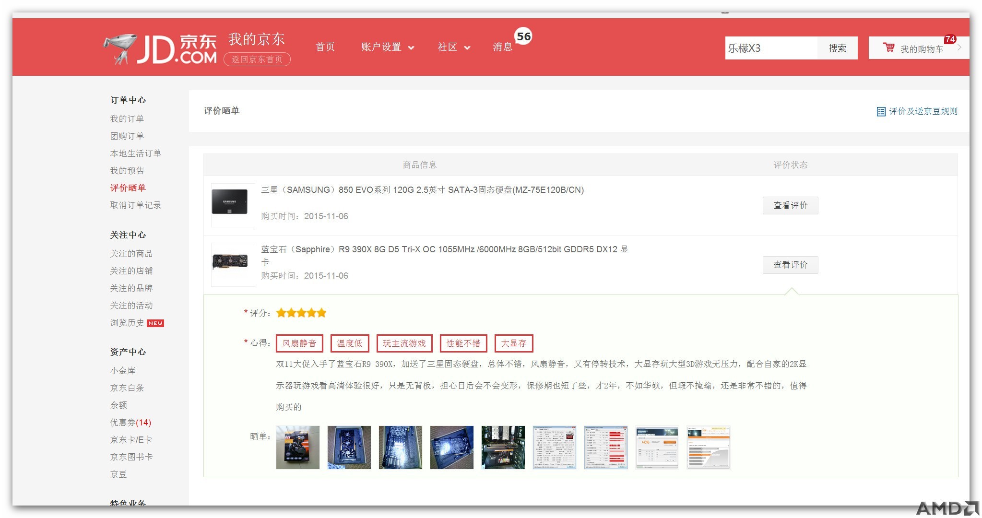Open 优惠券(14) in the sidebar
Screen dimensions: 982x518
(x=130, y=423)
